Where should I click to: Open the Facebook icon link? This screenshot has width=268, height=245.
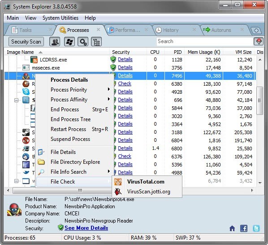pos(244,228)
